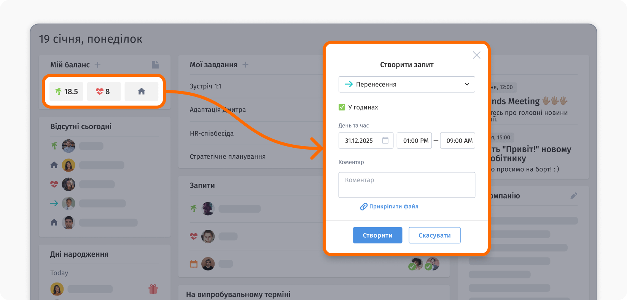The height and width of the screenshot is (300, 627).
Task: Click the Прикріпити файл link
Action: pos(390,207)
